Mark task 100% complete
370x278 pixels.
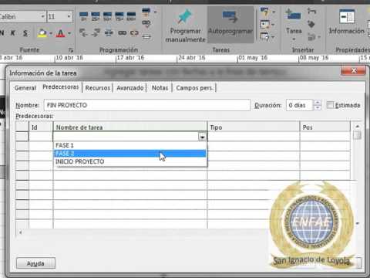click(131, 16)
